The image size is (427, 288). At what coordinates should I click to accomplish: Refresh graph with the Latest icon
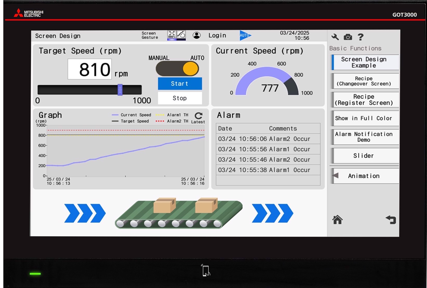[198, 116]
